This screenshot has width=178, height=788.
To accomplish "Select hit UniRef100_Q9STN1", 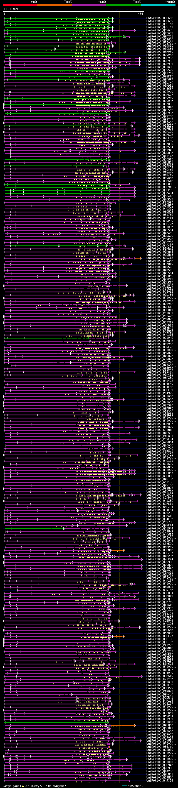I will [x=160, y=27].
